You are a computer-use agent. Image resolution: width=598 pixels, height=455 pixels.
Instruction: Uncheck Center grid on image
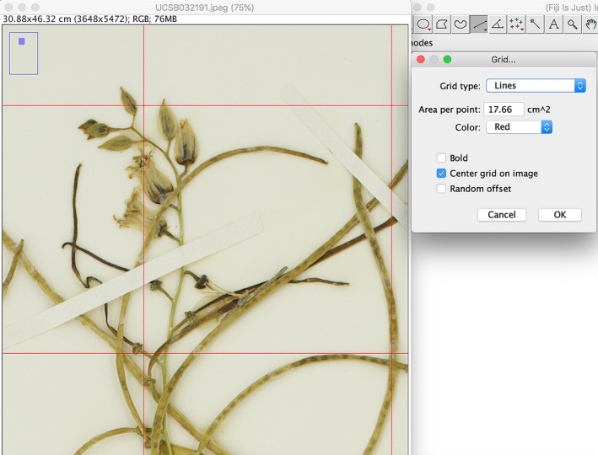click(441, 174)
